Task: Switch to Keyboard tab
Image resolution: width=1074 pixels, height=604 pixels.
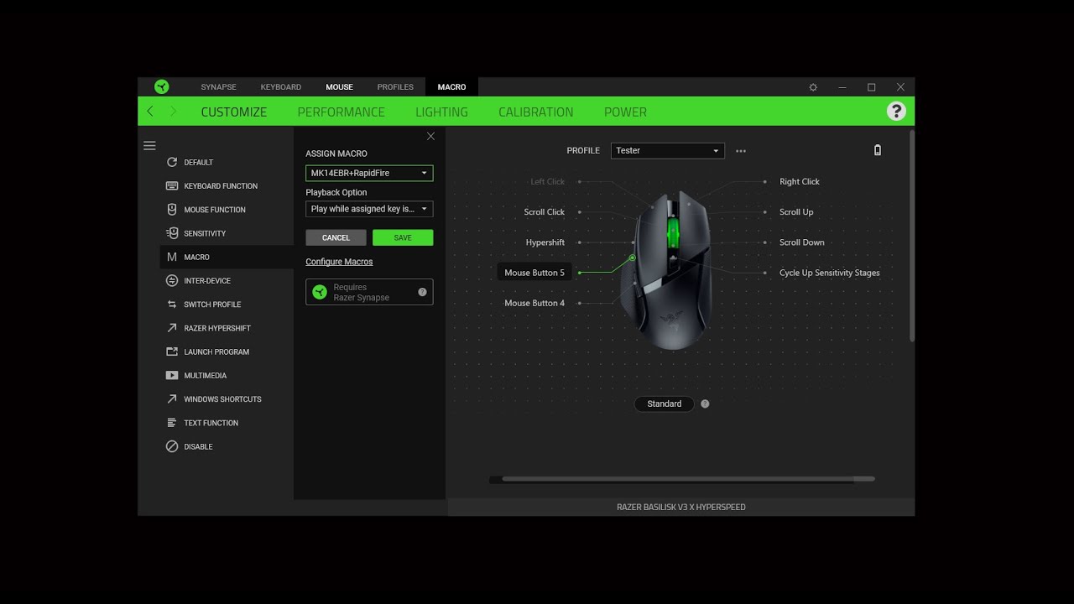Action: pos(281,87)
